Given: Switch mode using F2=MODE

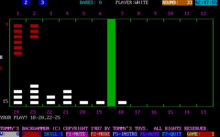Looking at the screenshot, I should pyautogui.click(x=100, y=134).
